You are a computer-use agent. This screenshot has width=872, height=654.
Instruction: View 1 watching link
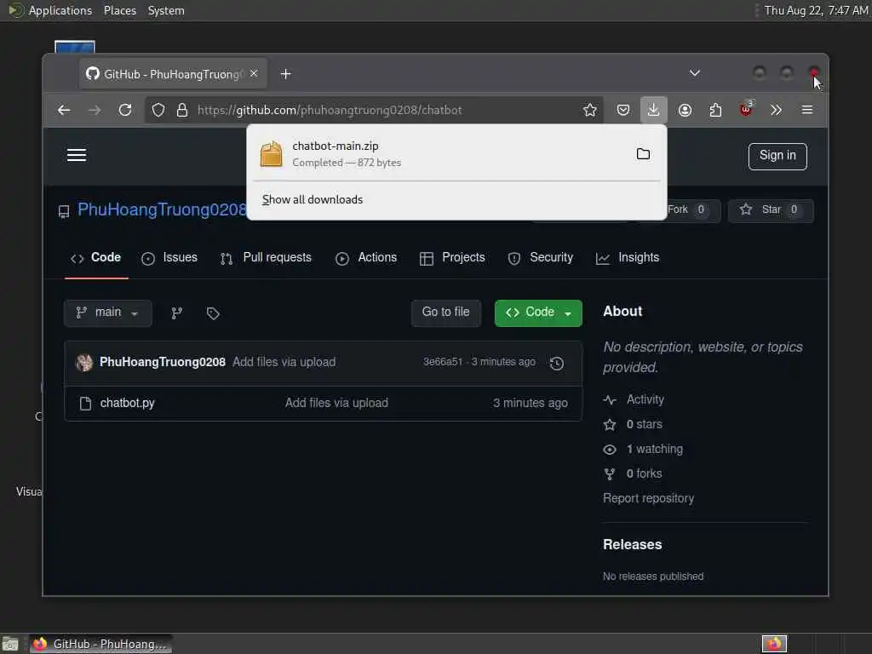(655, 450)
